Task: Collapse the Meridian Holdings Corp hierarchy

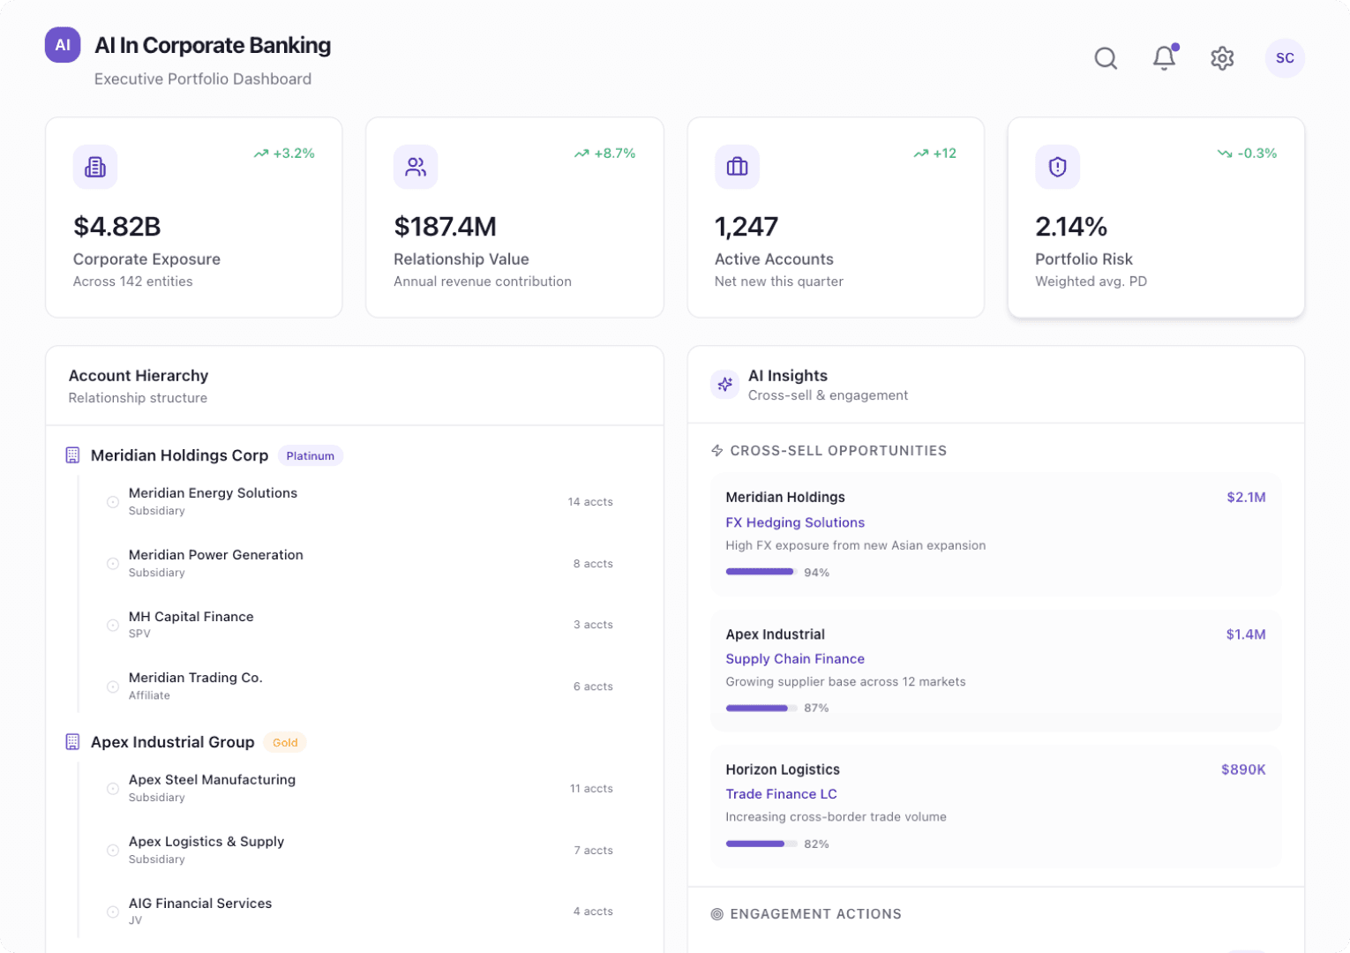Action: 72,455
